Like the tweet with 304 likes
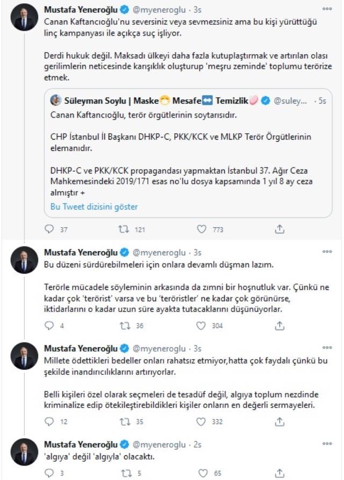The height and width of the screenshot is (480, 344). point(202,325)
